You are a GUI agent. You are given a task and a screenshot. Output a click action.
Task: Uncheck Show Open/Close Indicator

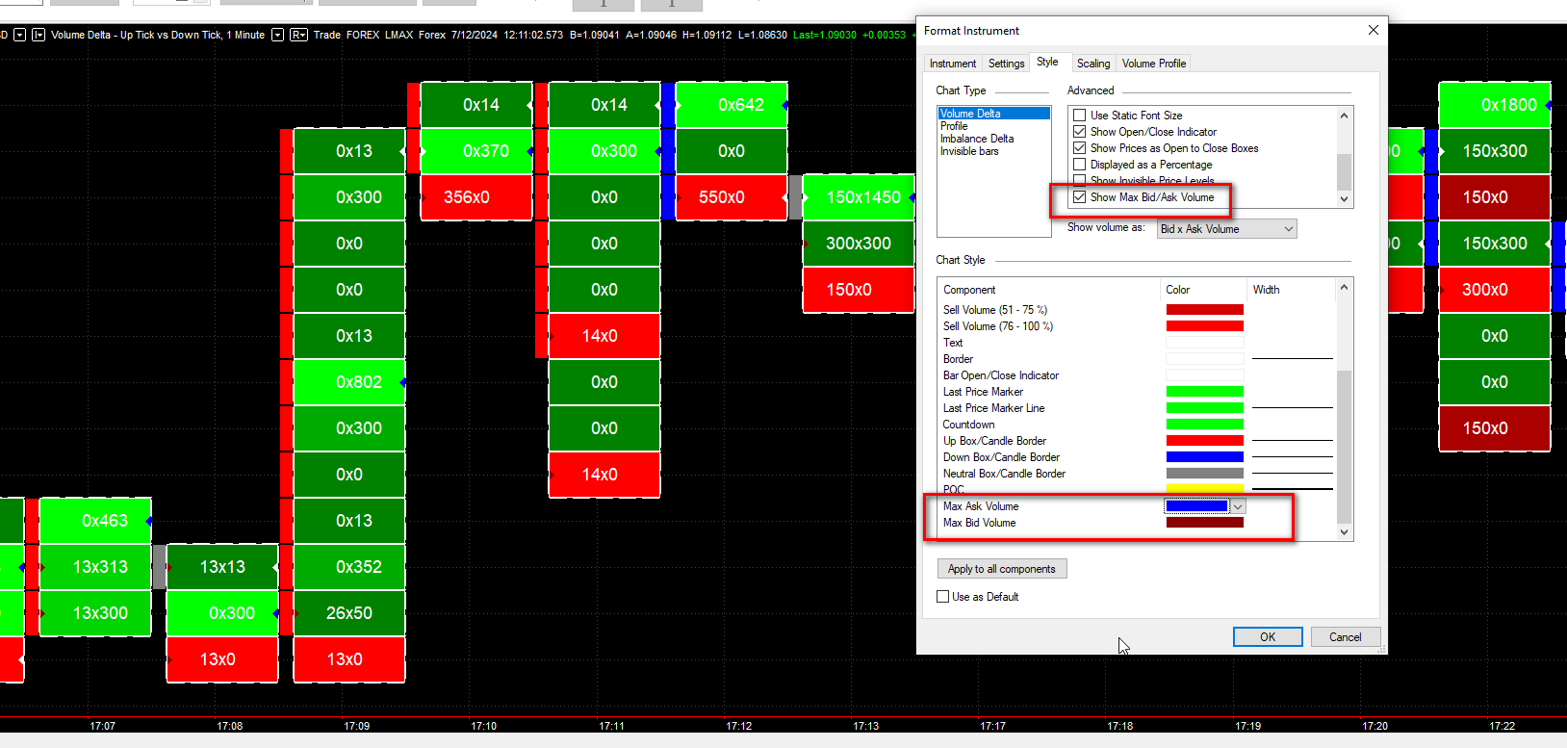[1080, 132]
